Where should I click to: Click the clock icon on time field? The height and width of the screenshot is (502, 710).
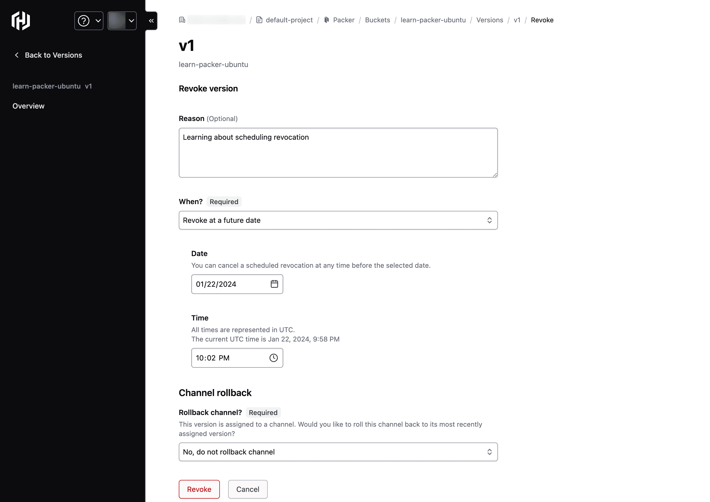[x=274, y=358]
